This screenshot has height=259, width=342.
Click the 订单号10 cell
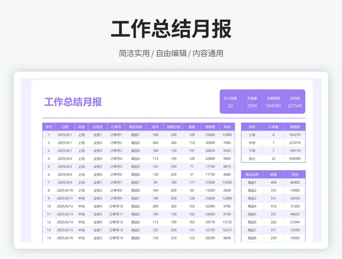[x=116, y=206]
